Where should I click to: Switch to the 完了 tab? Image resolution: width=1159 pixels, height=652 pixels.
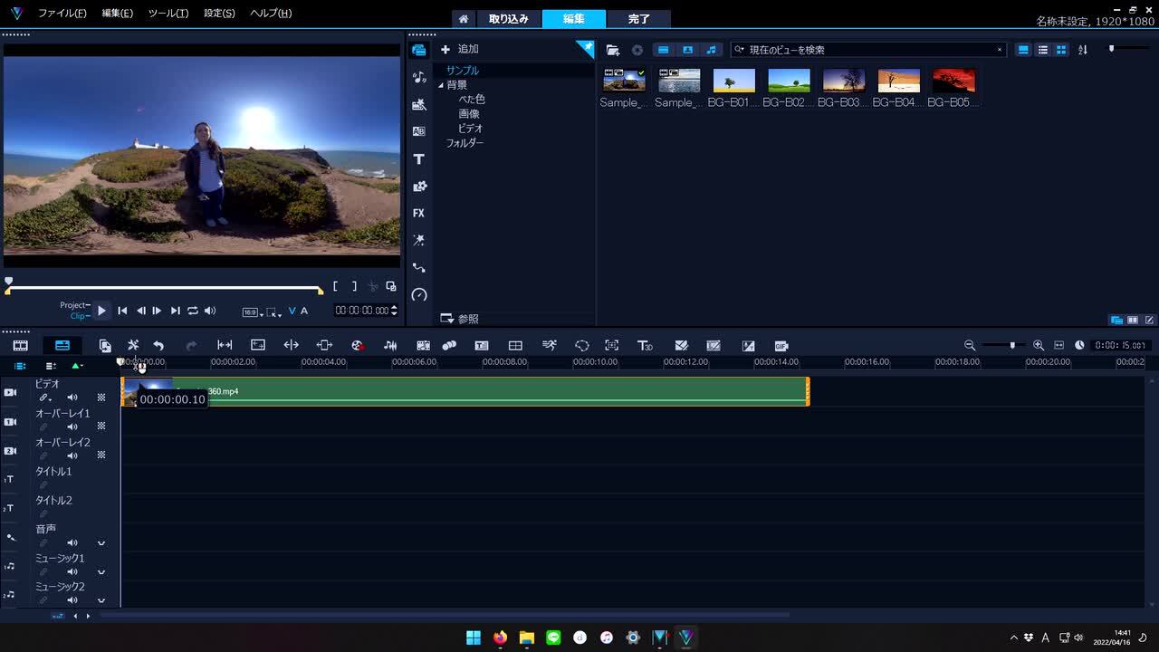coord(639,18)
